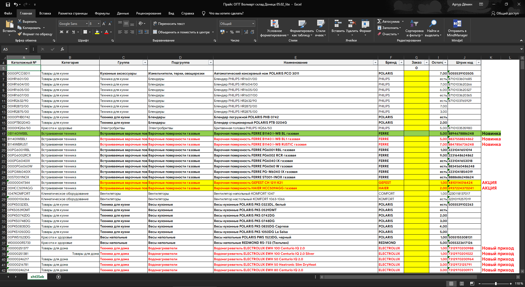Click the Format cells icon
525x287 pixels.
(365, 24)
